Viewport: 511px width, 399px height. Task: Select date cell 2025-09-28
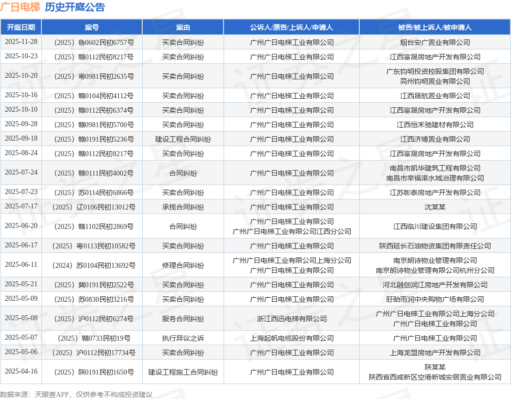click(x=21, y=124)
